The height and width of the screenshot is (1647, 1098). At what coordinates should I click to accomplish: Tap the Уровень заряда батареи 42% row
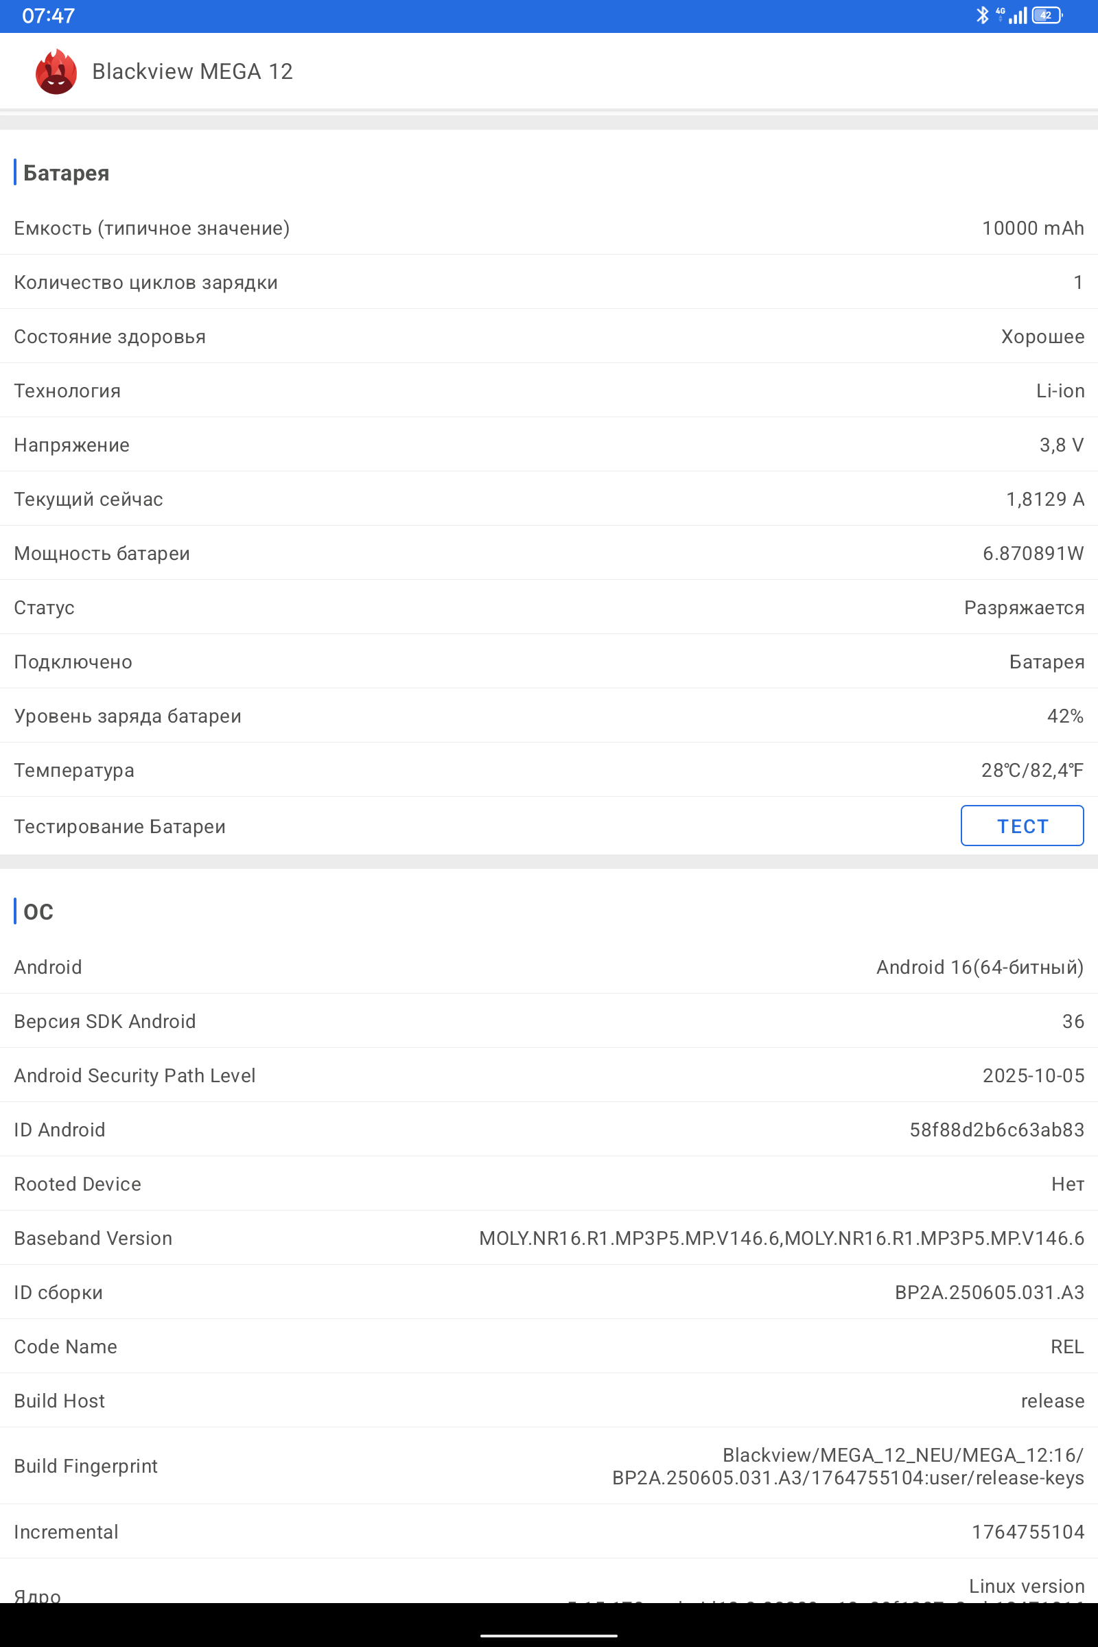coord(549,716)
